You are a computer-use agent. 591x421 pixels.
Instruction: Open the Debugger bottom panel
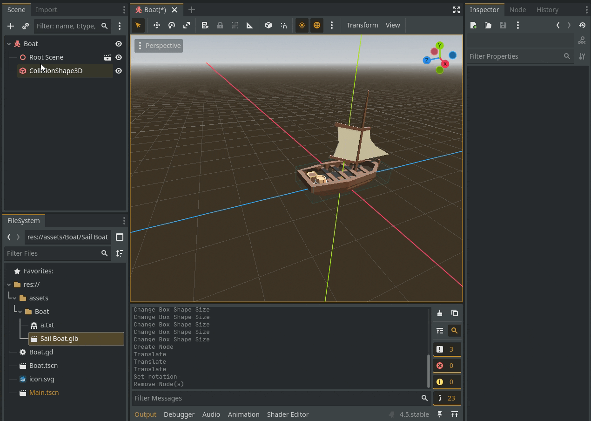tap(179, 414)
